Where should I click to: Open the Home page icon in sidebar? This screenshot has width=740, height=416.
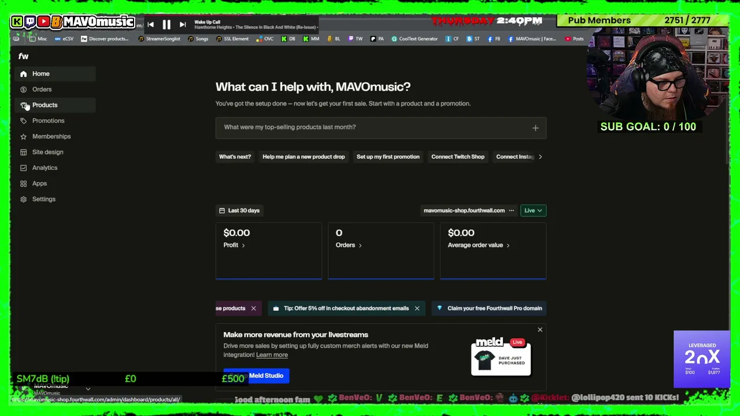(23, 74)
